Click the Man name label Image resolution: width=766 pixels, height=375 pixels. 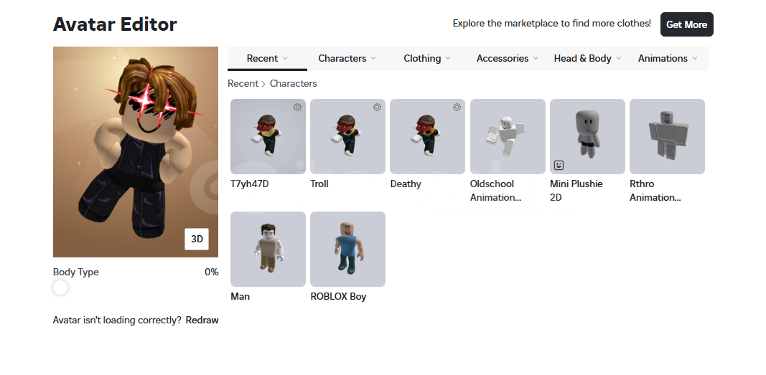240,297
